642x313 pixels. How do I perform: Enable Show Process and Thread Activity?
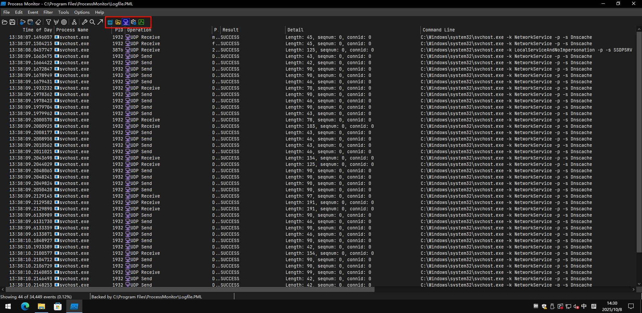point(134,22)
